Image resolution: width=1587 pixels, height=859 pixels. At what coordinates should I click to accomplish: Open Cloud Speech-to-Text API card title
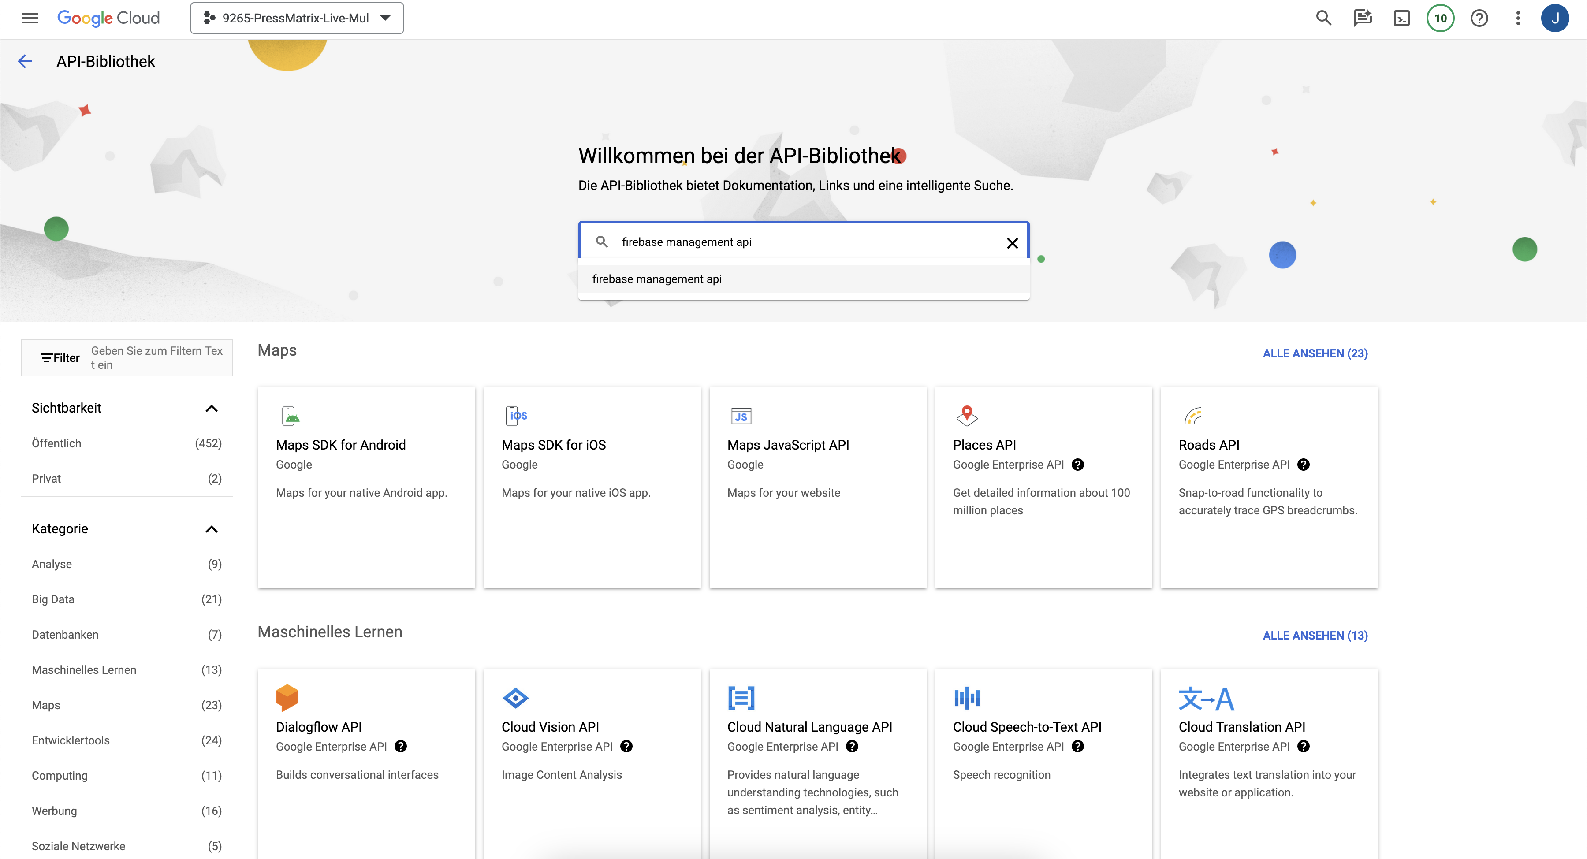tap(1027, 727)
